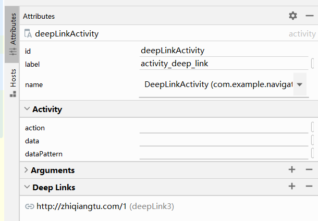Add a new argument with plus icon

(292, 170)
